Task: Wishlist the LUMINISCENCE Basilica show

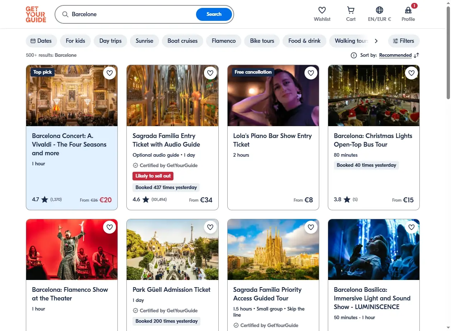Action: pos(412,227)
